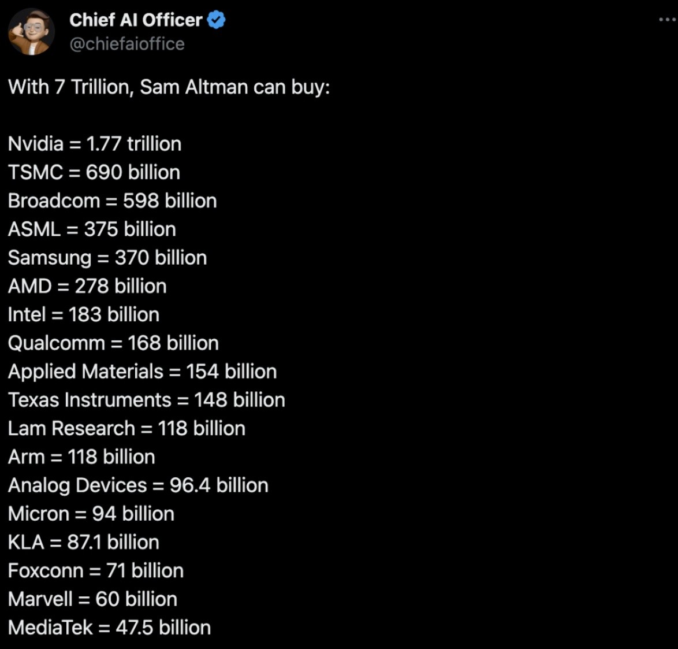Click the blue verified badge icon
Image resolution: width=678 pixels, height=649 pixels.
point(216,20)
